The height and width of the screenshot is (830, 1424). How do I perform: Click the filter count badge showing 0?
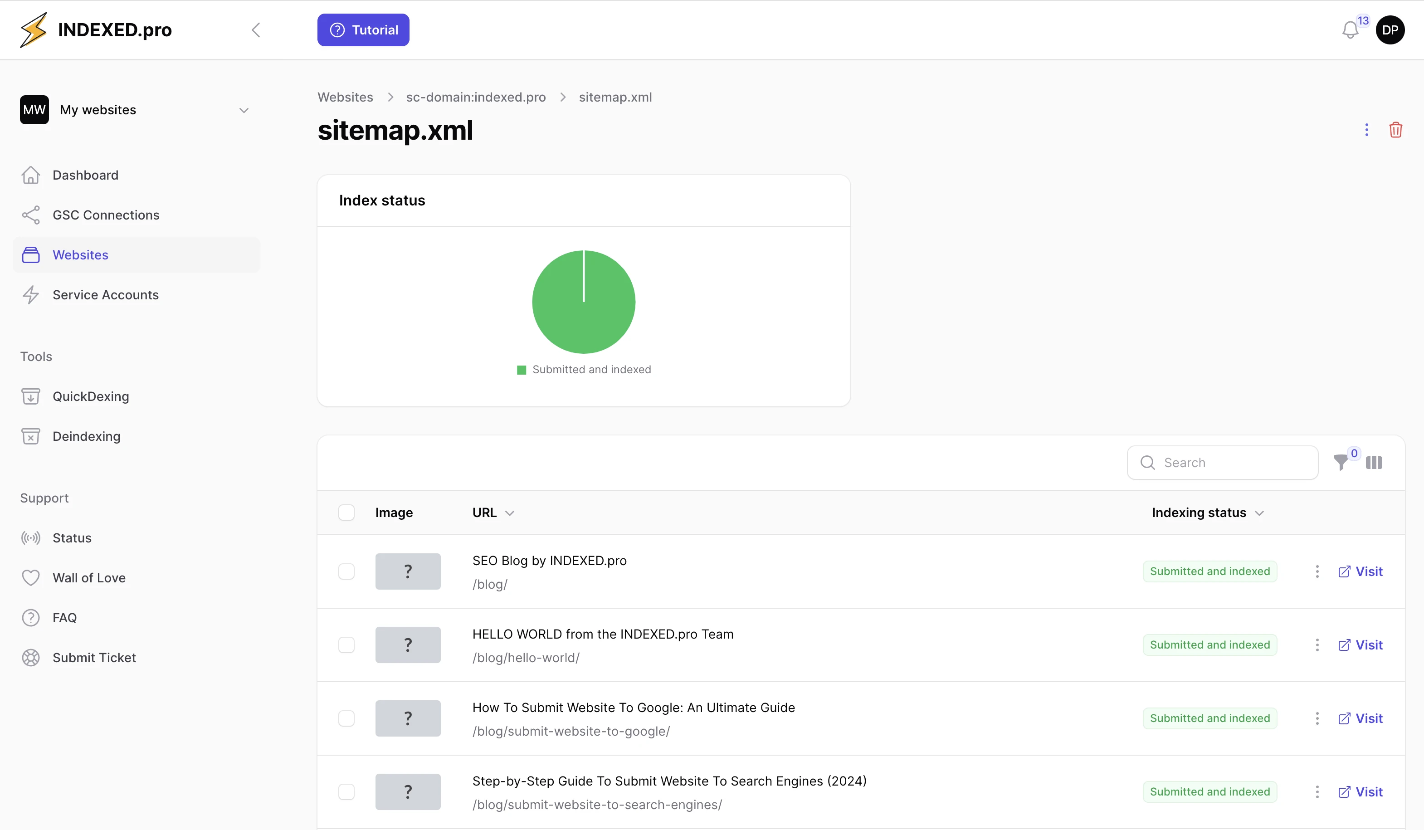[1354, 453]
